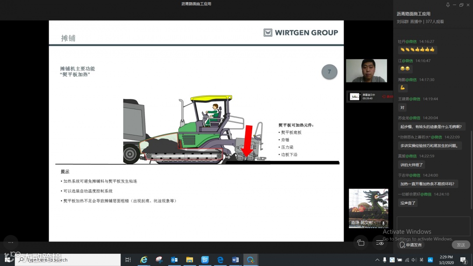Click the microphone tray icon
The height and width of the screenshot is (266, 473).
(385, 260)
